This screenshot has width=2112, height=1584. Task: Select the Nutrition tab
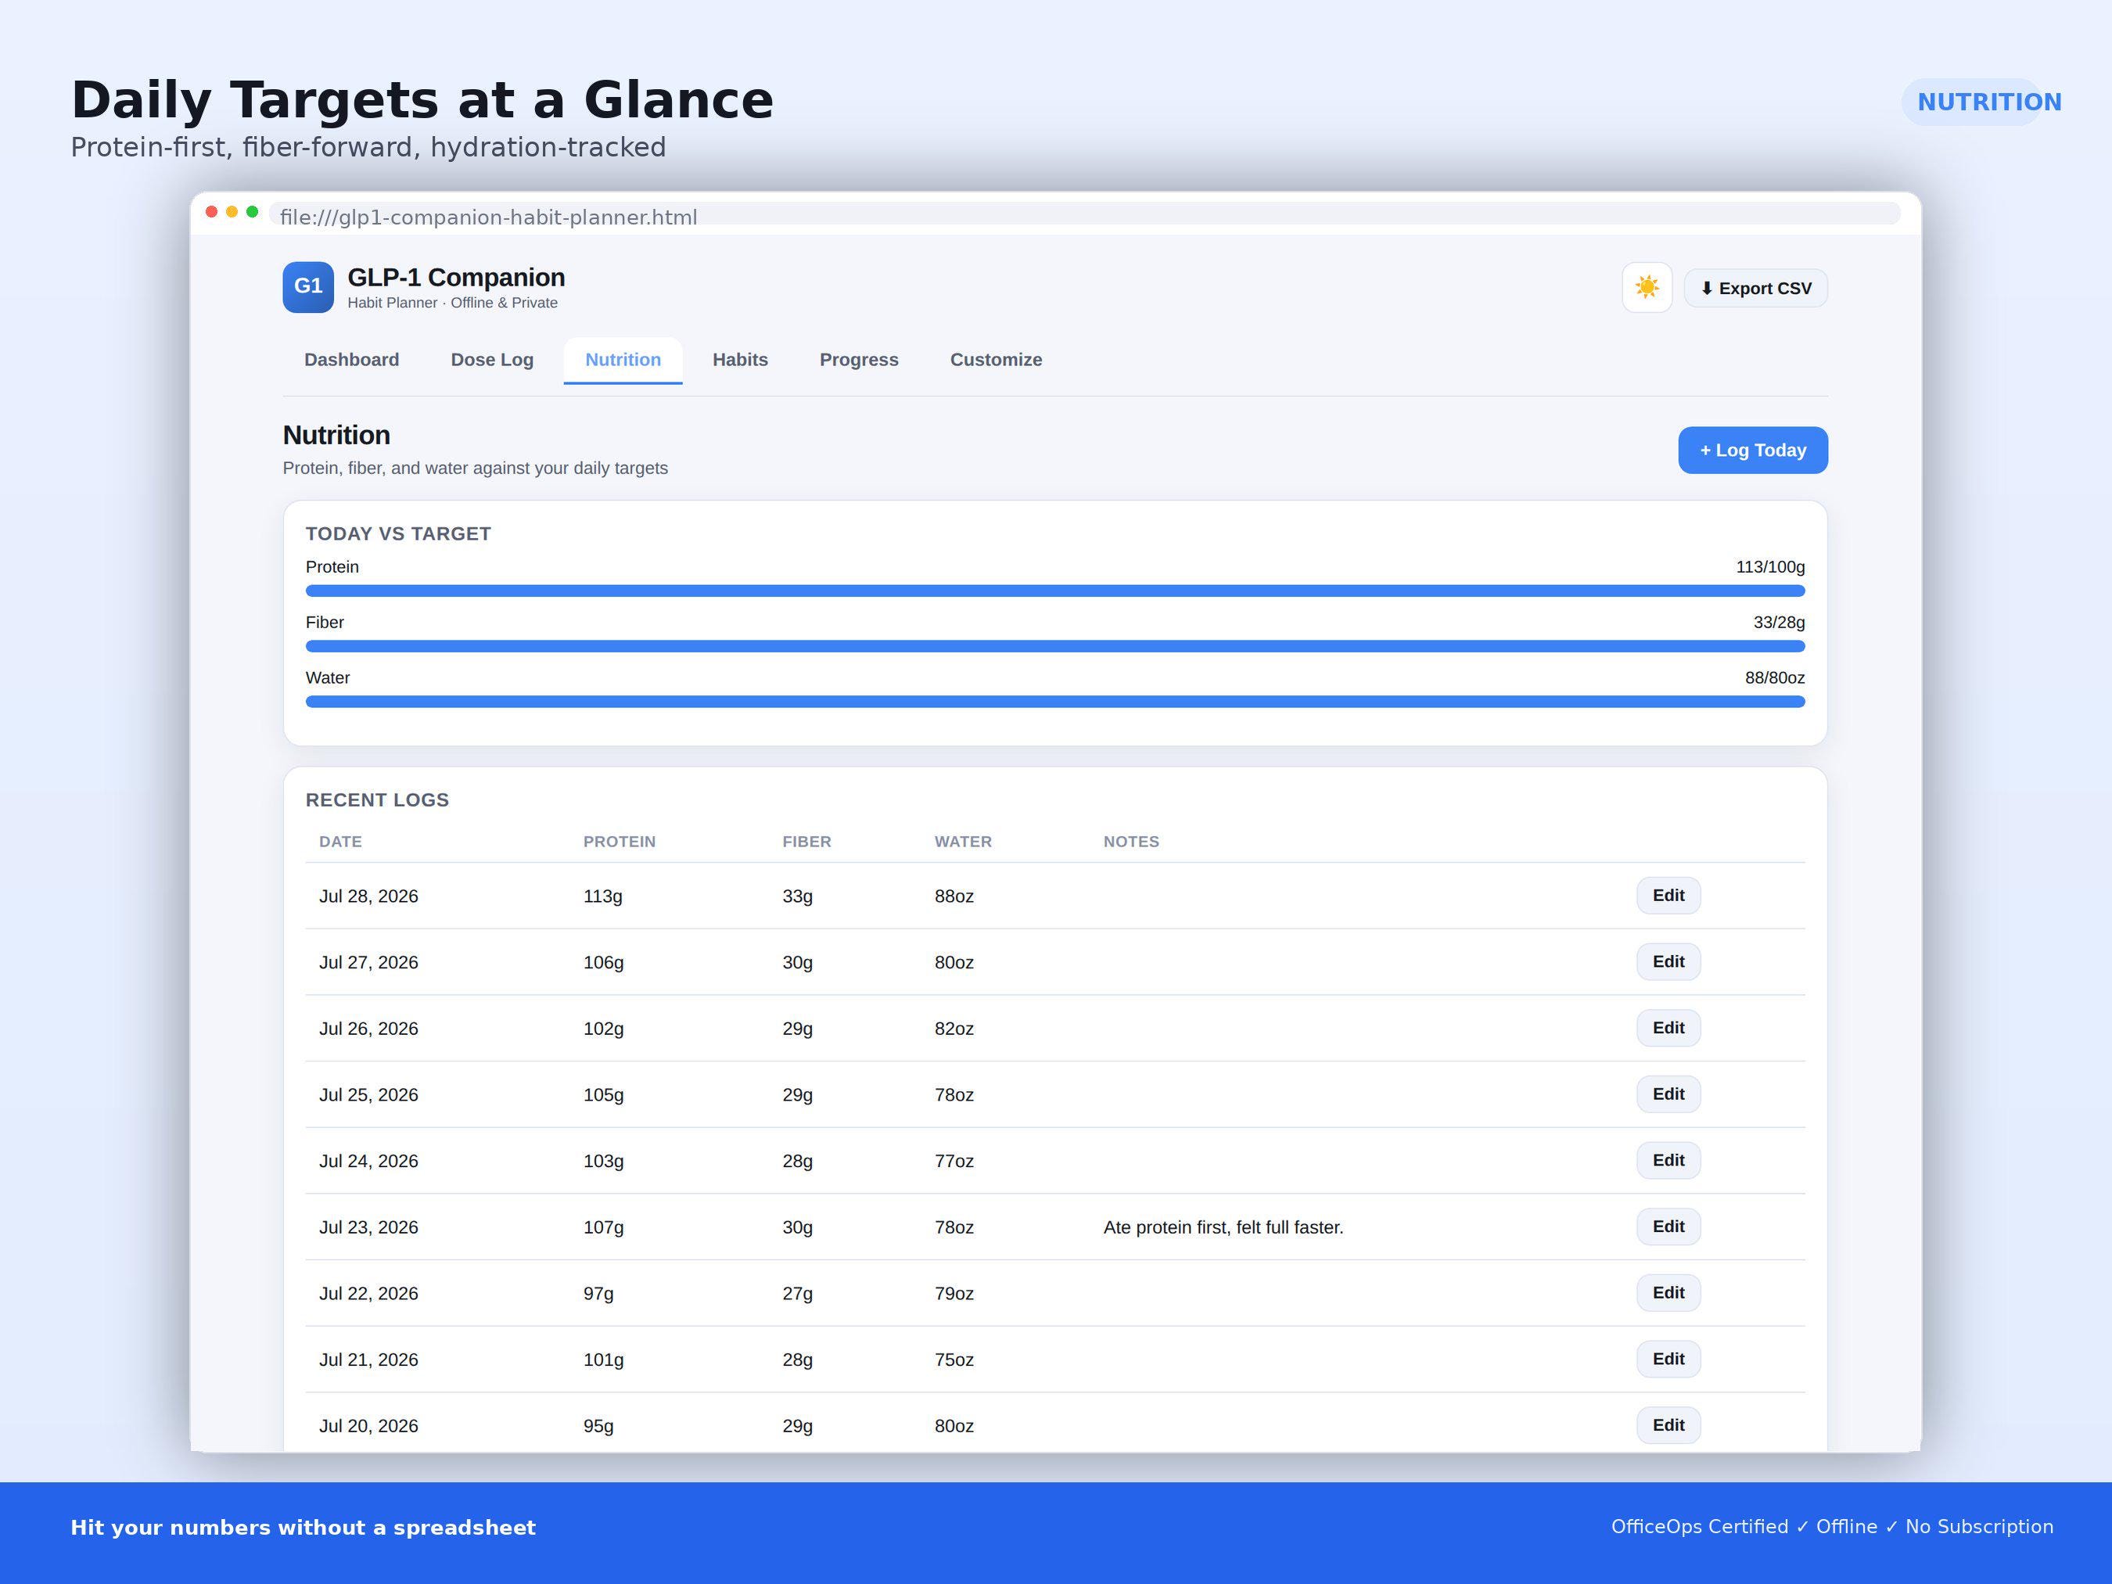tap(623, 360)
